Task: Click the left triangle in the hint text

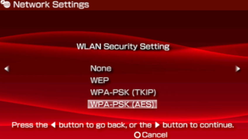Action: (x=53, y=125)
